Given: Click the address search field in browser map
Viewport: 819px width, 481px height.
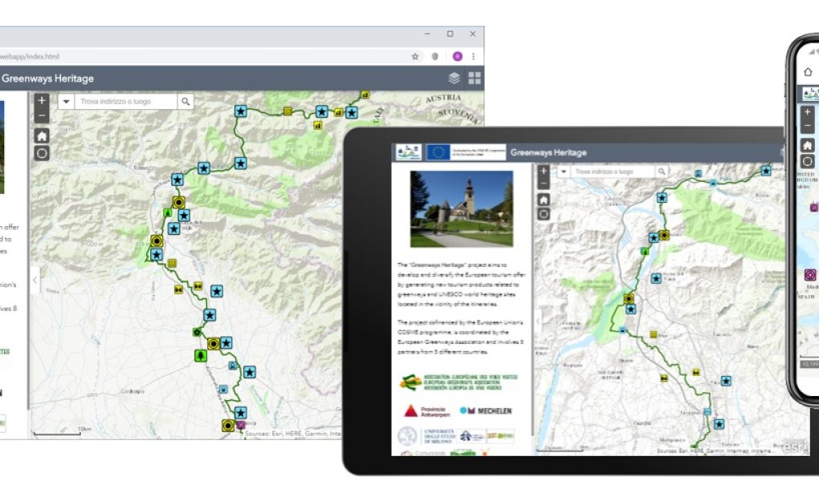Looking at the screenshot, I should pyautogui.click(x=125, y=102).
